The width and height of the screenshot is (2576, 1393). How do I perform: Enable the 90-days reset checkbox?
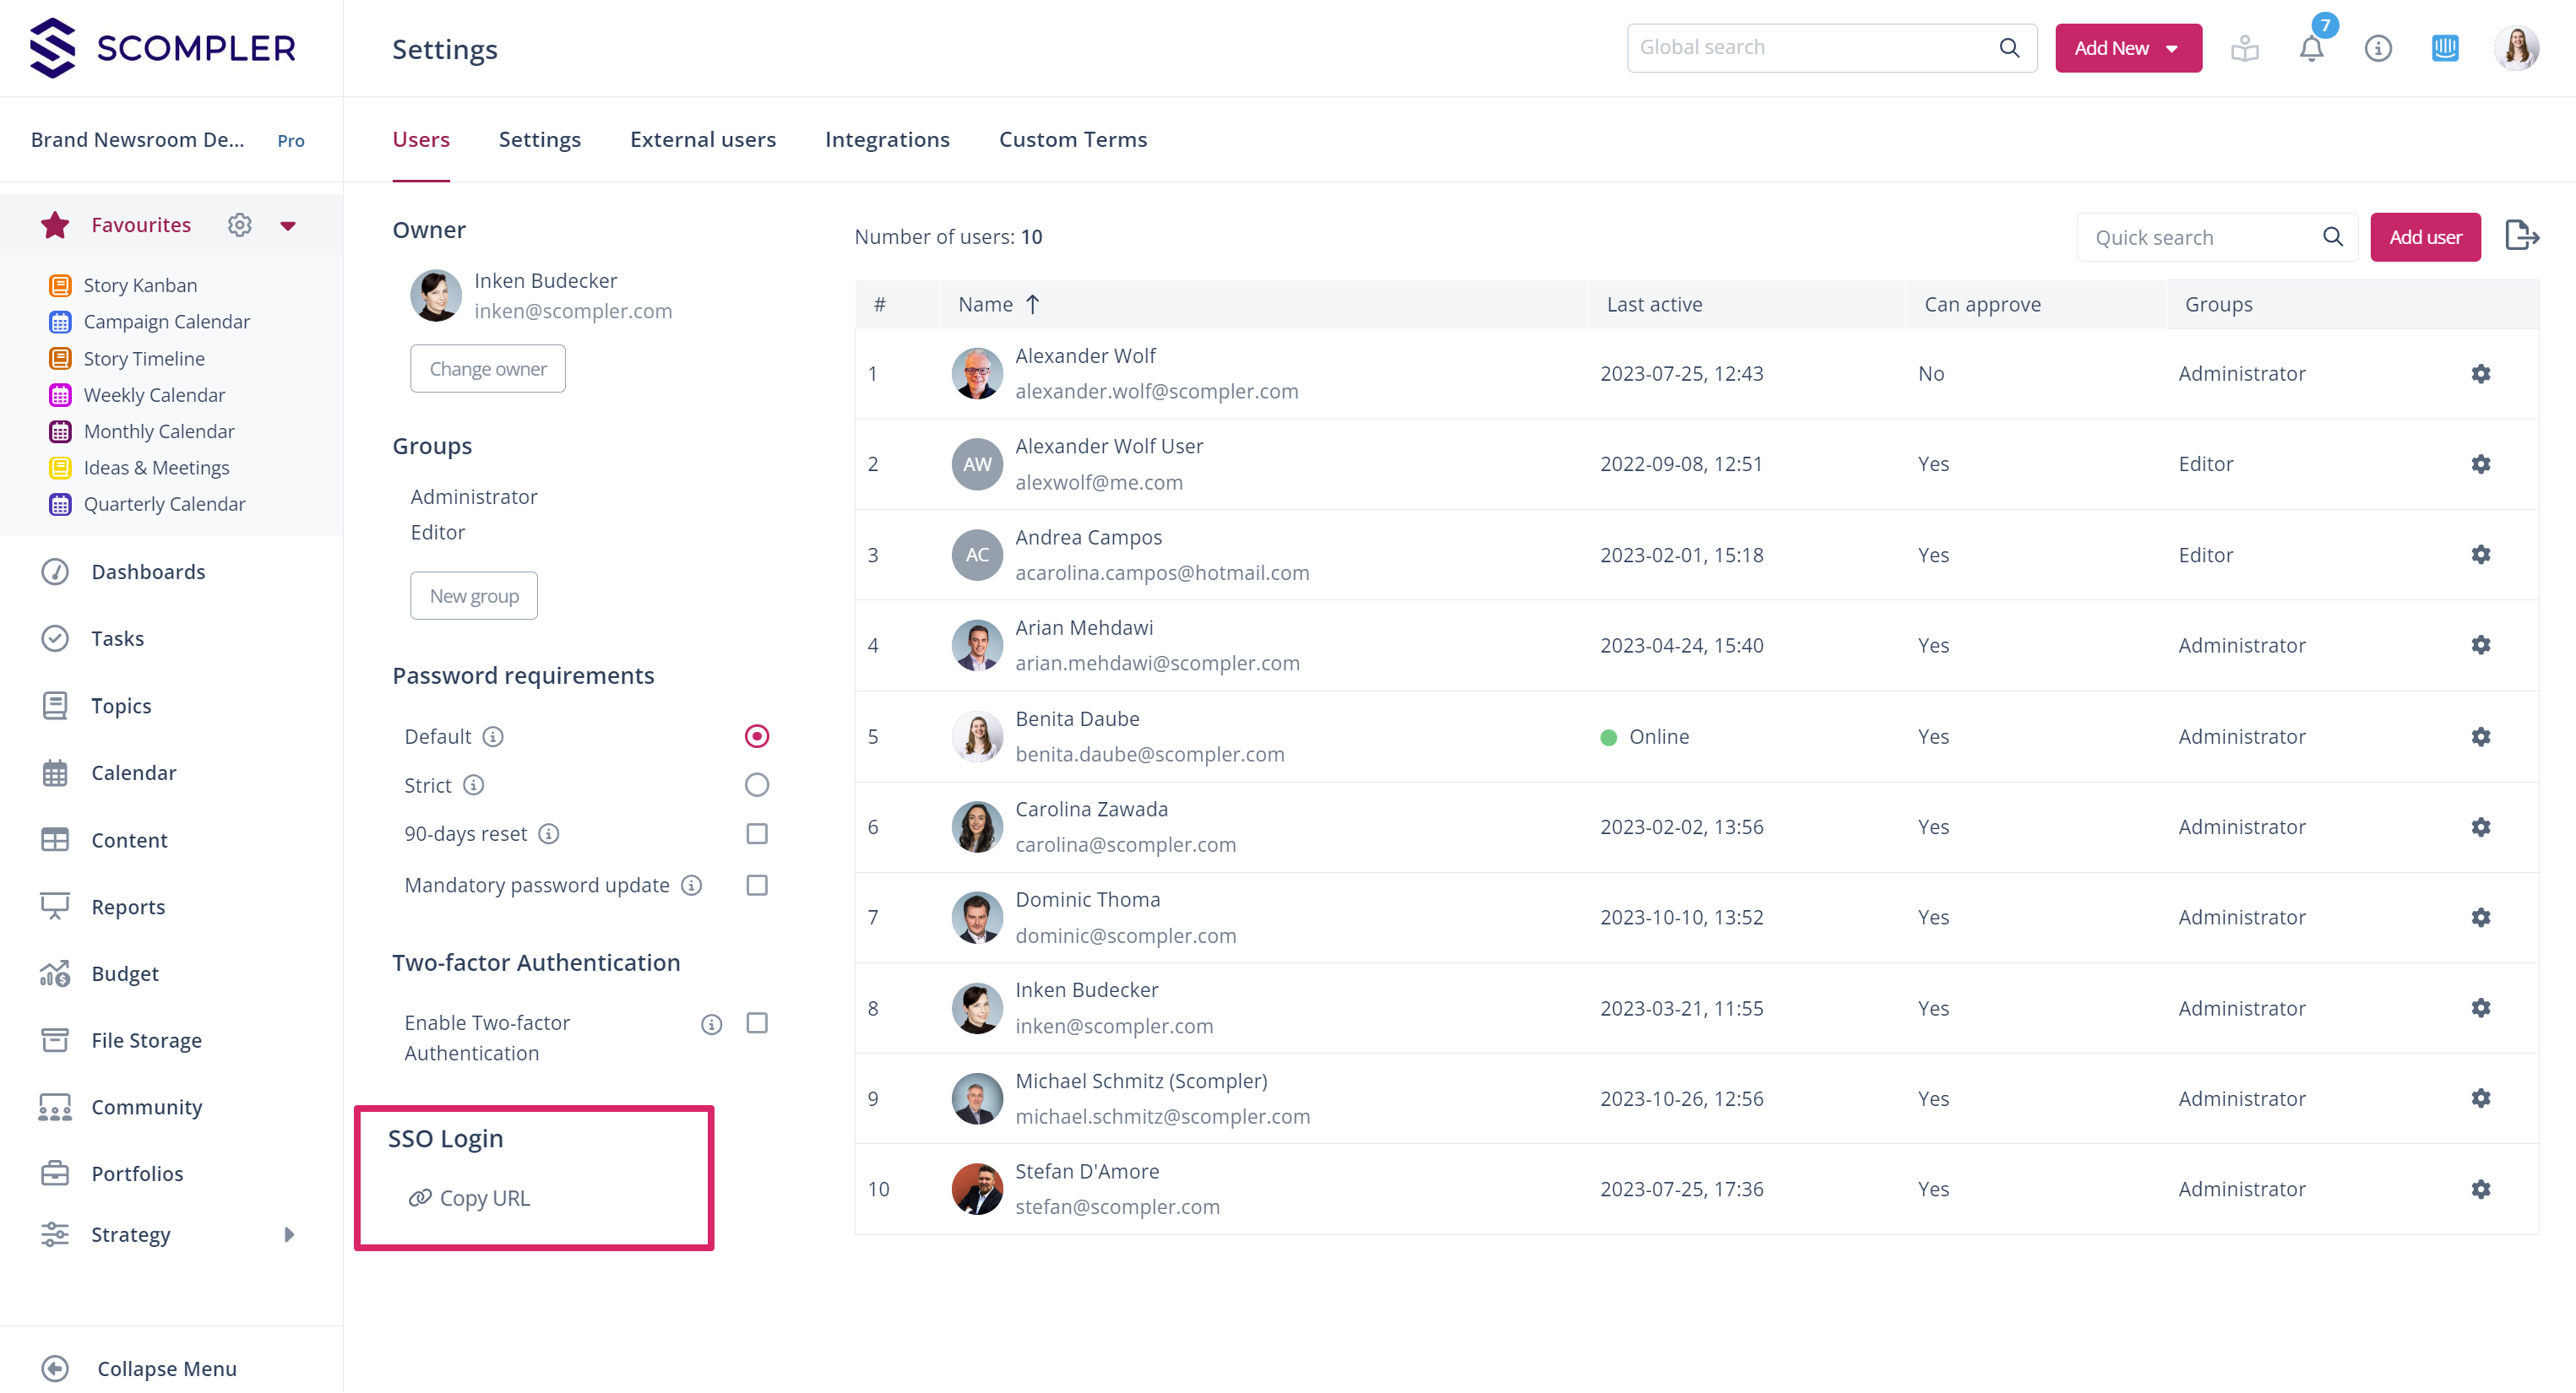(x=756, y=833)
